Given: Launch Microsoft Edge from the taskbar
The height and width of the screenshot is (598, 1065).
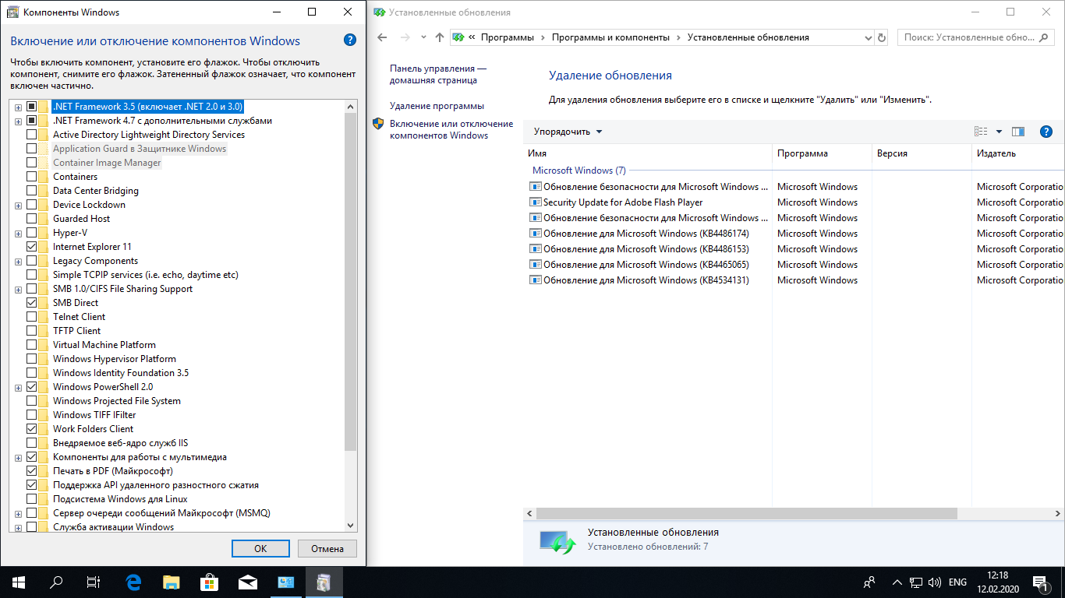Looking at the screenshot, I should (x=133, y=582).
